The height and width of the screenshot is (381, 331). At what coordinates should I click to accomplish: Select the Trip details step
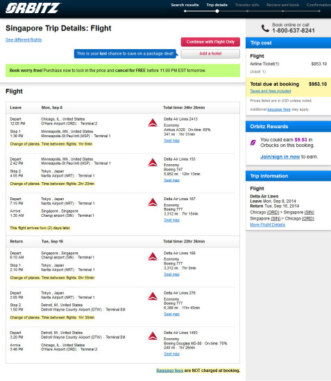point(217,5)
